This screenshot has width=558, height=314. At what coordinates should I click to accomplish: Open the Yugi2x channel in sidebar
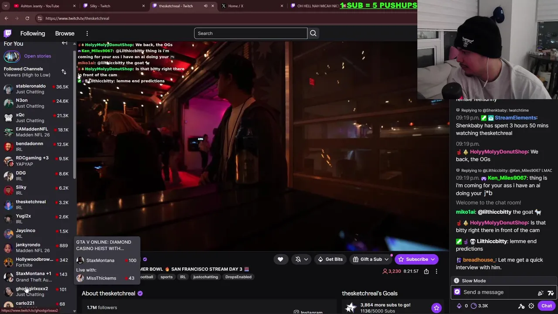(x=37, y=218)
